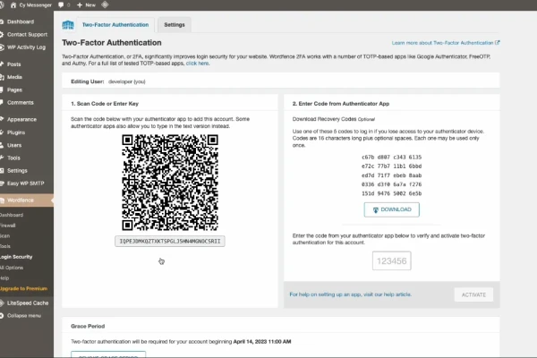Open the WordPress Tools menu item
The height and width of the screenshot is (358, 537).
point(13,158)
